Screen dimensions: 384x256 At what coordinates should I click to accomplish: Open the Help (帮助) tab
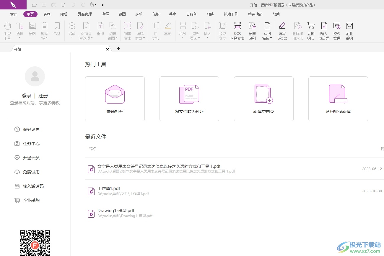tap(276, 14)
